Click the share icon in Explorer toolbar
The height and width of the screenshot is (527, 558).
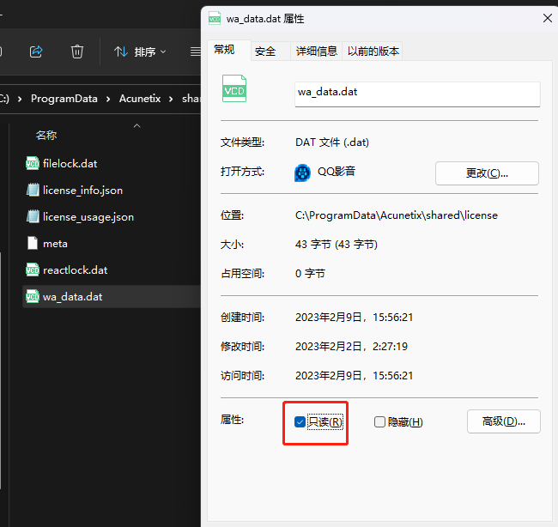coord(36,51)
